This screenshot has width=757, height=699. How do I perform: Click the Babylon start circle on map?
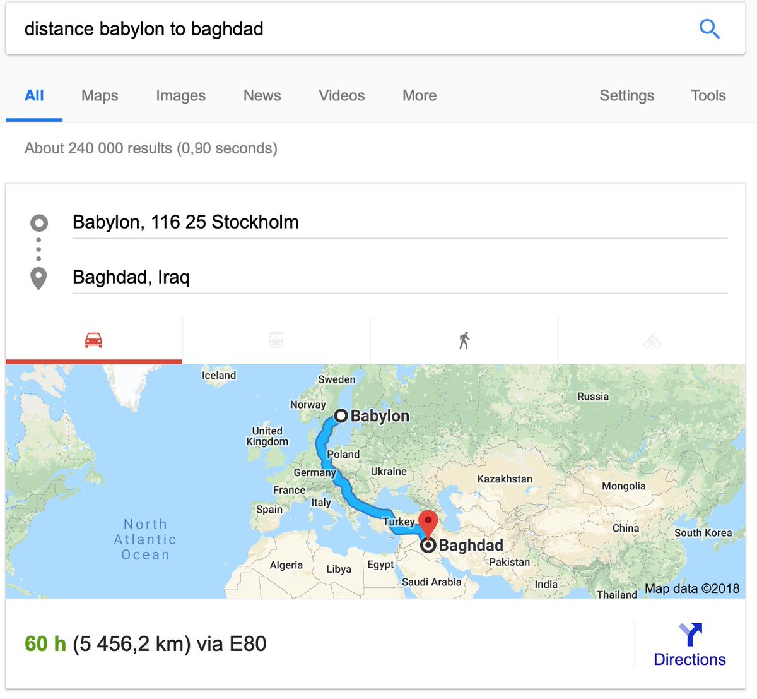(341, 415)
